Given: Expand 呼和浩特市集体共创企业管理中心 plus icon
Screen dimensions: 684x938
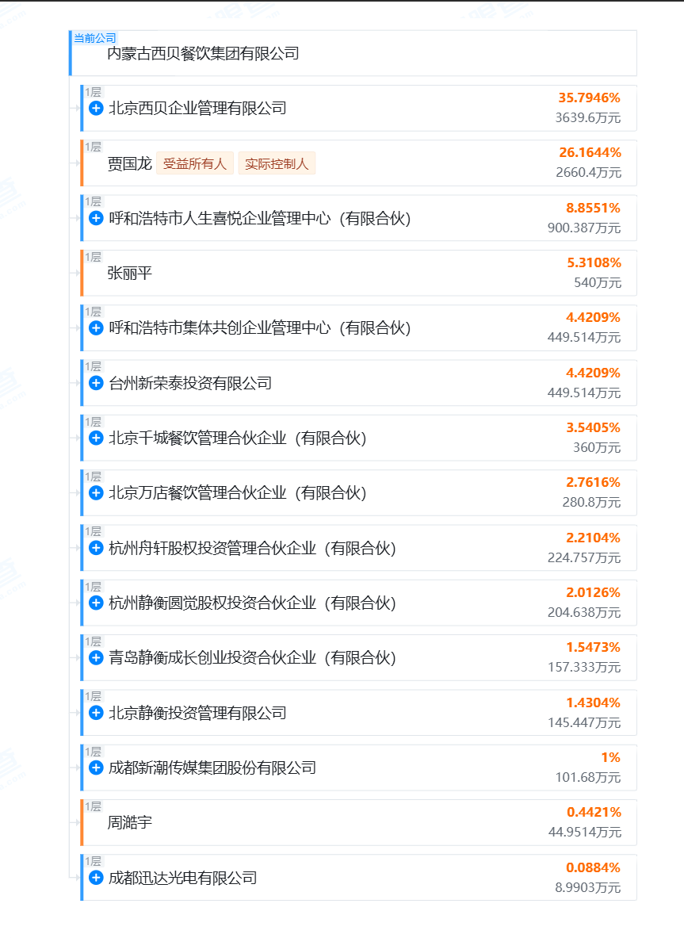Looking at the screenshot, I should [x=96, y=328].
